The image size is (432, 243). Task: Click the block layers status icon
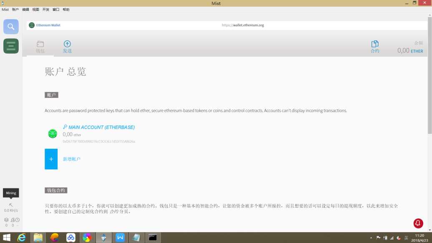click(6, 220)
